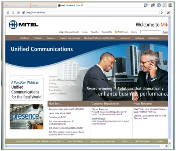The width and height of the screenshot is (176, 151).
Task: Click Get more information on IP Communications?
Action: 61,123
